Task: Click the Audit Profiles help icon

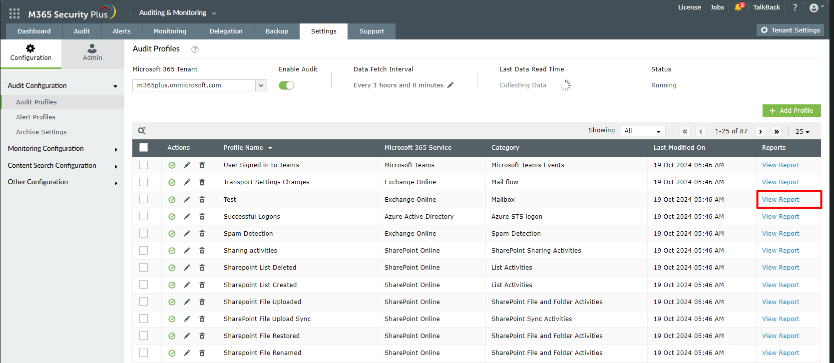Action: point(195,49)
